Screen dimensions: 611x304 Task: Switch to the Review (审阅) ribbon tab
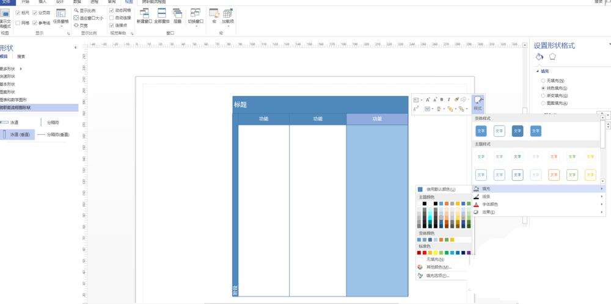(111, 2)
